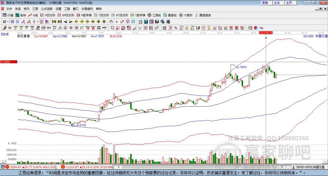Open 赢家轮 wheel tool
The height and width of the screenshot is (176, 328).
(x=170, y=15)
